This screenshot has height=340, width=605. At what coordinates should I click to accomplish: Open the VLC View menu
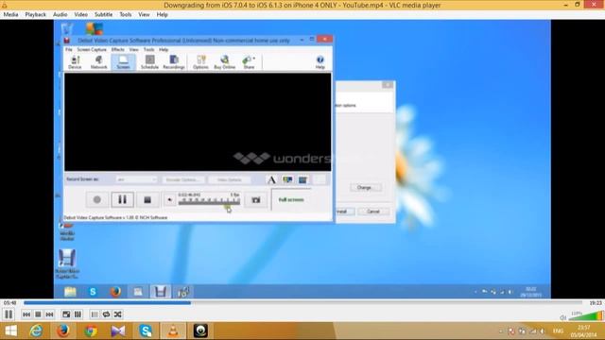[x=144, y=14]
